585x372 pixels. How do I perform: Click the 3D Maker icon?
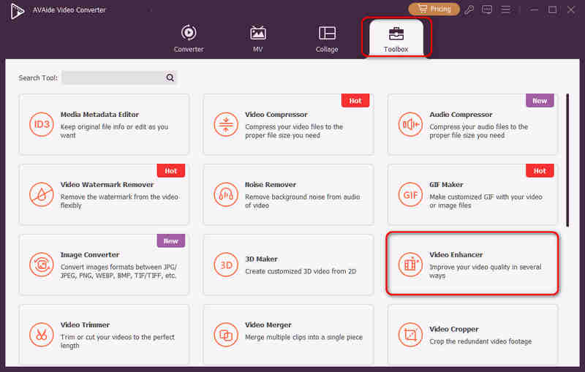click(226, 265)
